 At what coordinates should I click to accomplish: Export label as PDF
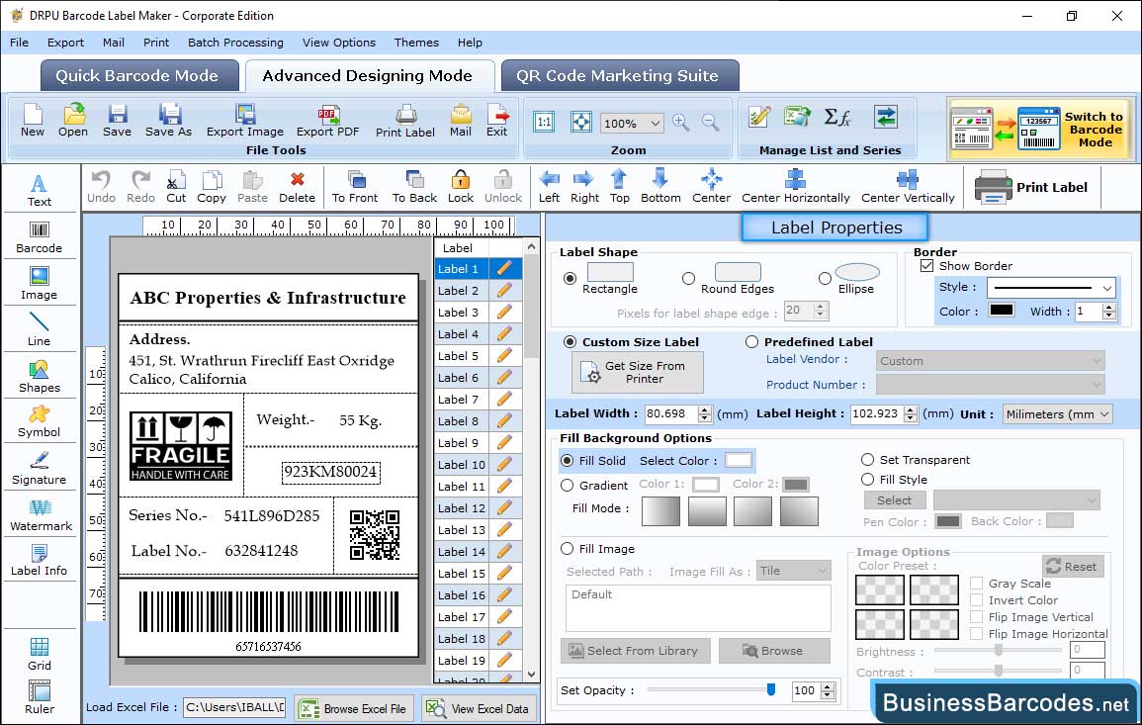(x=327, y=121)
